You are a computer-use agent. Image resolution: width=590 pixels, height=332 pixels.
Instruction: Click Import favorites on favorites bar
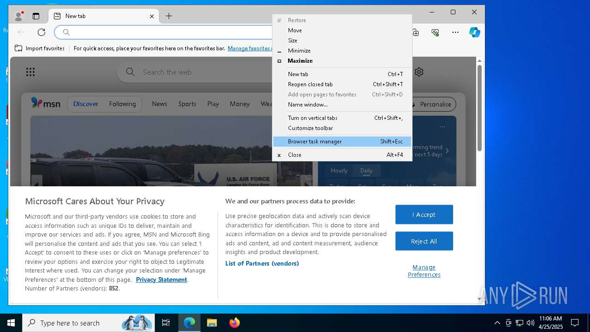(x=40, y=48)
